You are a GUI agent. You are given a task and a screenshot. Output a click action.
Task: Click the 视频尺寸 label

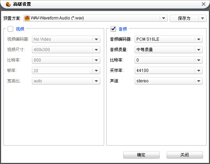[16, 50]
